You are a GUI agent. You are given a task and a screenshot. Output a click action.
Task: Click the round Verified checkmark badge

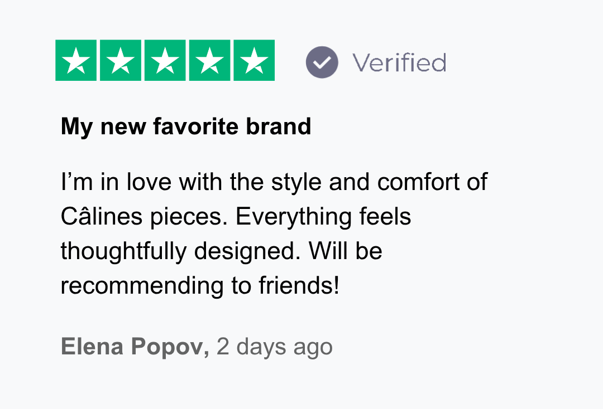(x=322, y=62)
